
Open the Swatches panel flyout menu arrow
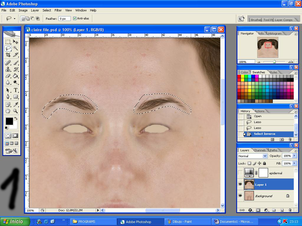pyautogui.click(x=296, y=73)
